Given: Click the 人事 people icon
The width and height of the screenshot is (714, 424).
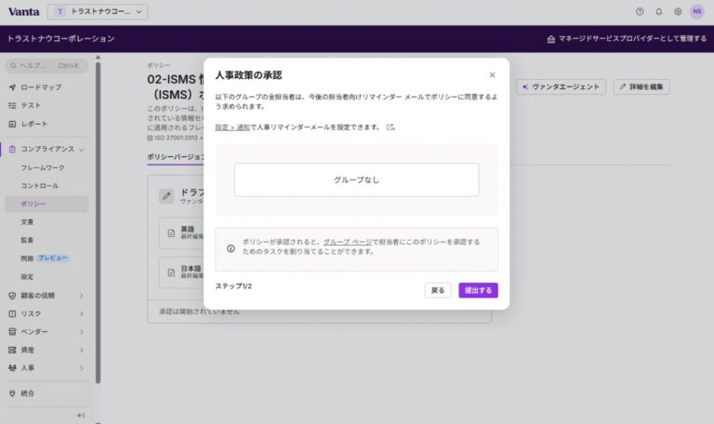Looking at the screenshot, I should coord(12,368).
